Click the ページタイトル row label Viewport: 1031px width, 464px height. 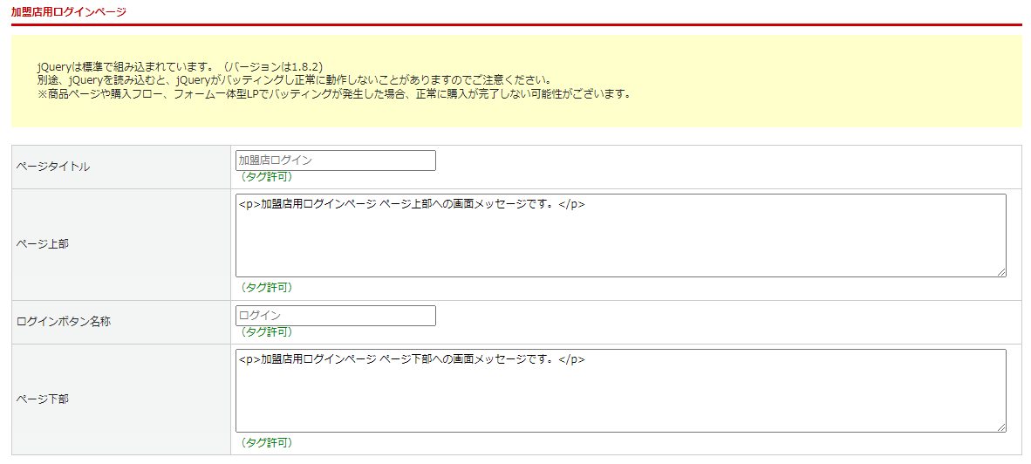point(53,167)
